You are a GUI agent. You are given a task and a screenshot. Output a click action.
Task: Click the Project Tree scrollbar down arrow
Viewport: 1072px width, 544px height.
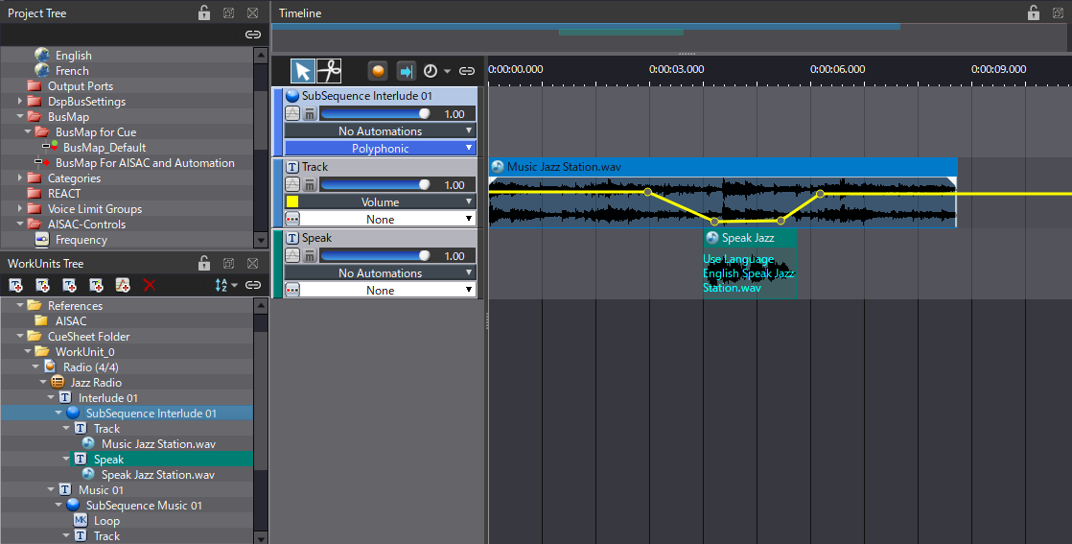pyautogui.click(x=261, y=240)
